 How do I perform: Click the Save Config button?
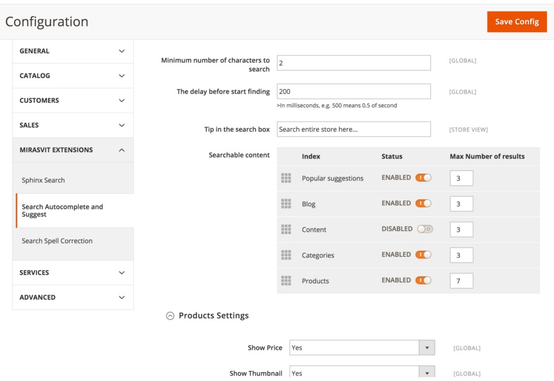click(x=516, y=22)
